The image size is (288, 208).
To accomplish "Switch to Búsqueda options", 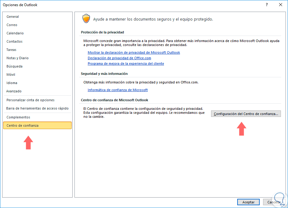I will 14,66.
